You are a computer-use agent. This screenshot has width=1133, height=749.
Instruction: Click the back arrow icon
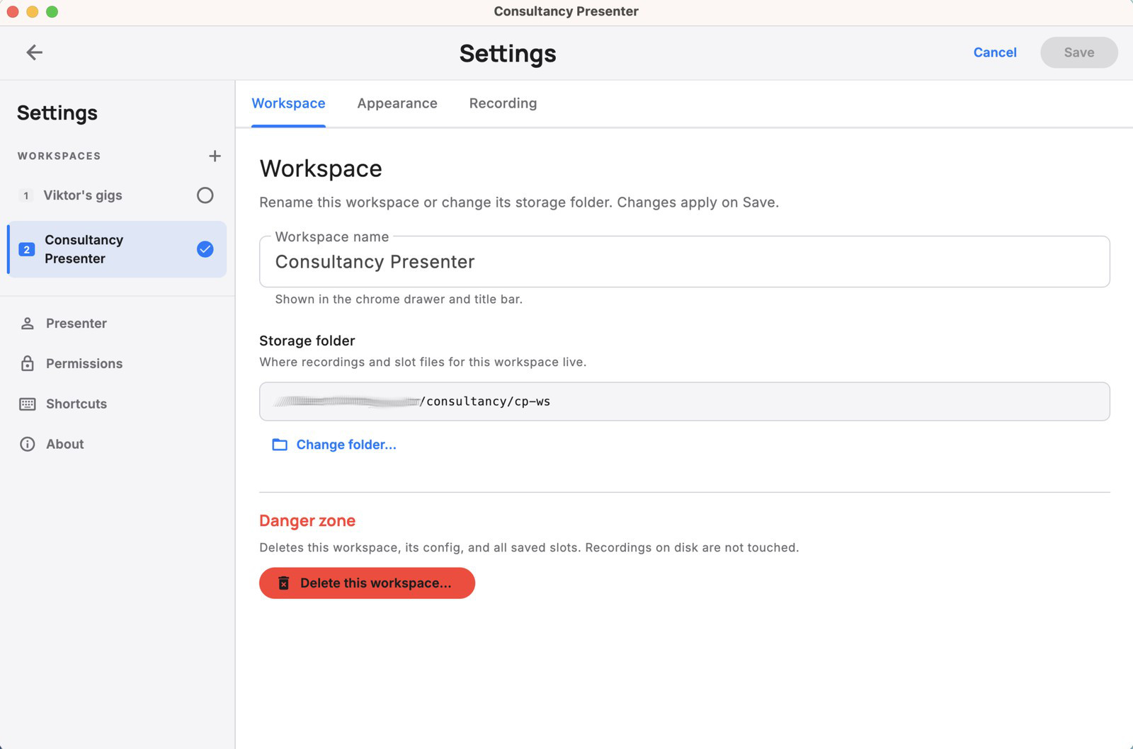(34, 52)
